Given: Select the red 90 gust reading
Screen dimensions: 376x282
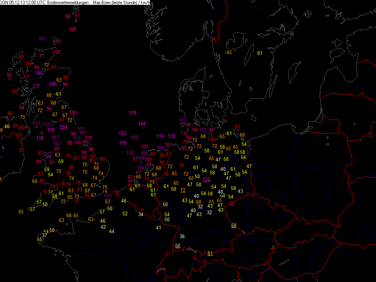Looking at the screenshot, I should pyautogui.click(x=184, y=148).
